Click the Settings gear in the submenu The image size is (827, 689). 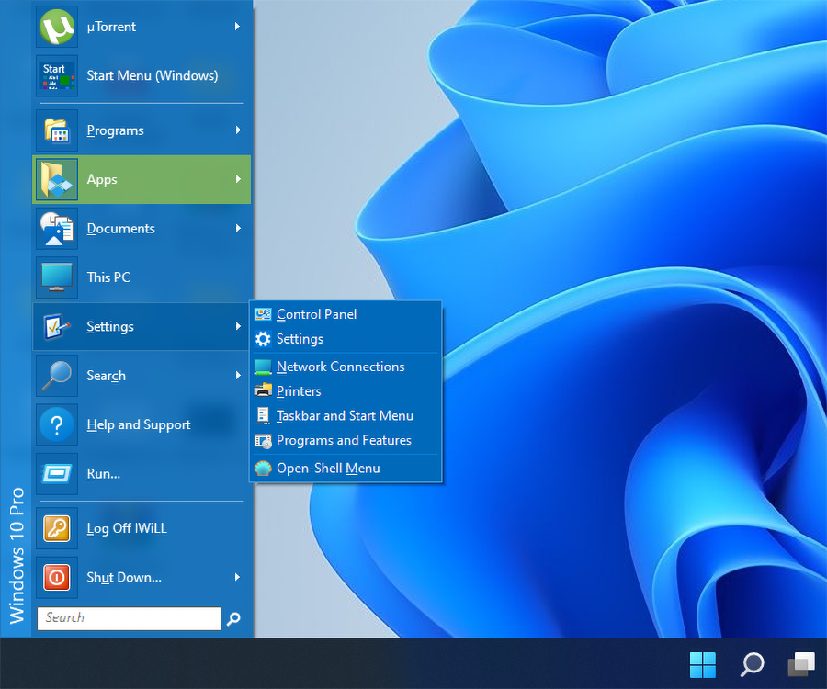click(x=262, y=339)
